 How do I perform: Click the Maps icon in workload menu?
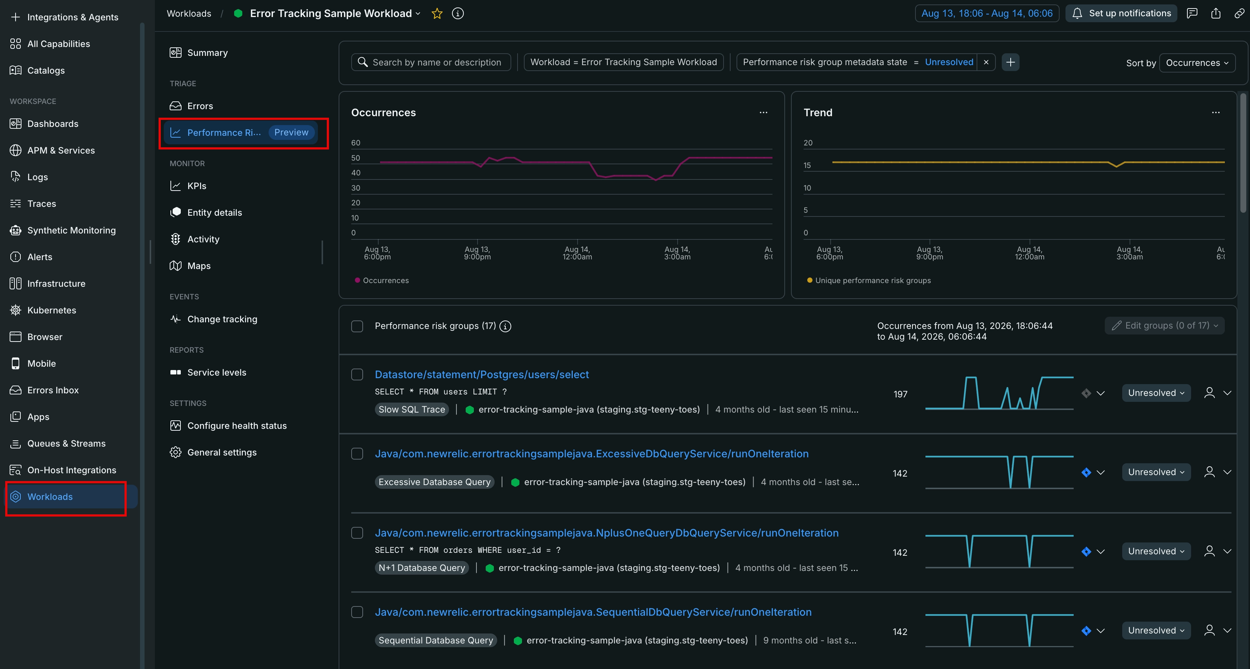click(x=175, y=266)
